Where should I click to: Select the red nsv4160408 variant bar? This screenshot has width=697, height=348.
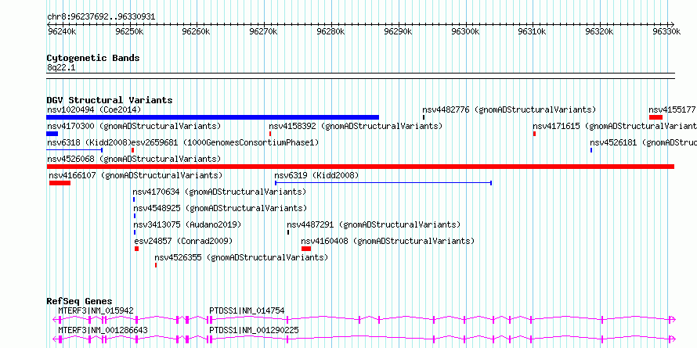coord(306,249)
